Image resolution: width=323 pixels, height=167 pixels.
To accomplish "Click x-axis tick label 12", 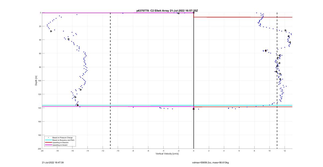I will tap(285, 151).
